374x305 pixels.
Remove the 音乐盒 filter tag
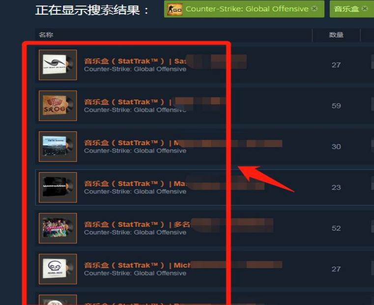(365, 8)
